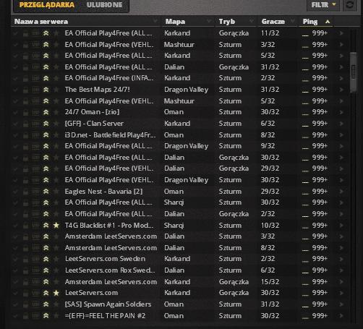Viewport: 363px width, 329px height.
Task: Switch to the PRZEGLĄDARKA tab
Action: point(47,5)
